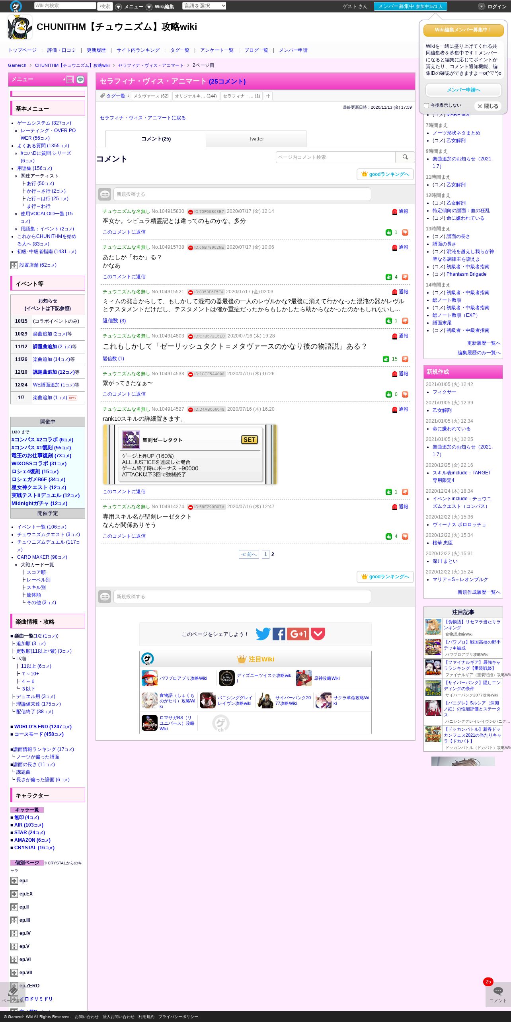511x1022 pixels.
Task: Open WORLD'S END menu link
Action: click(43, 727)
